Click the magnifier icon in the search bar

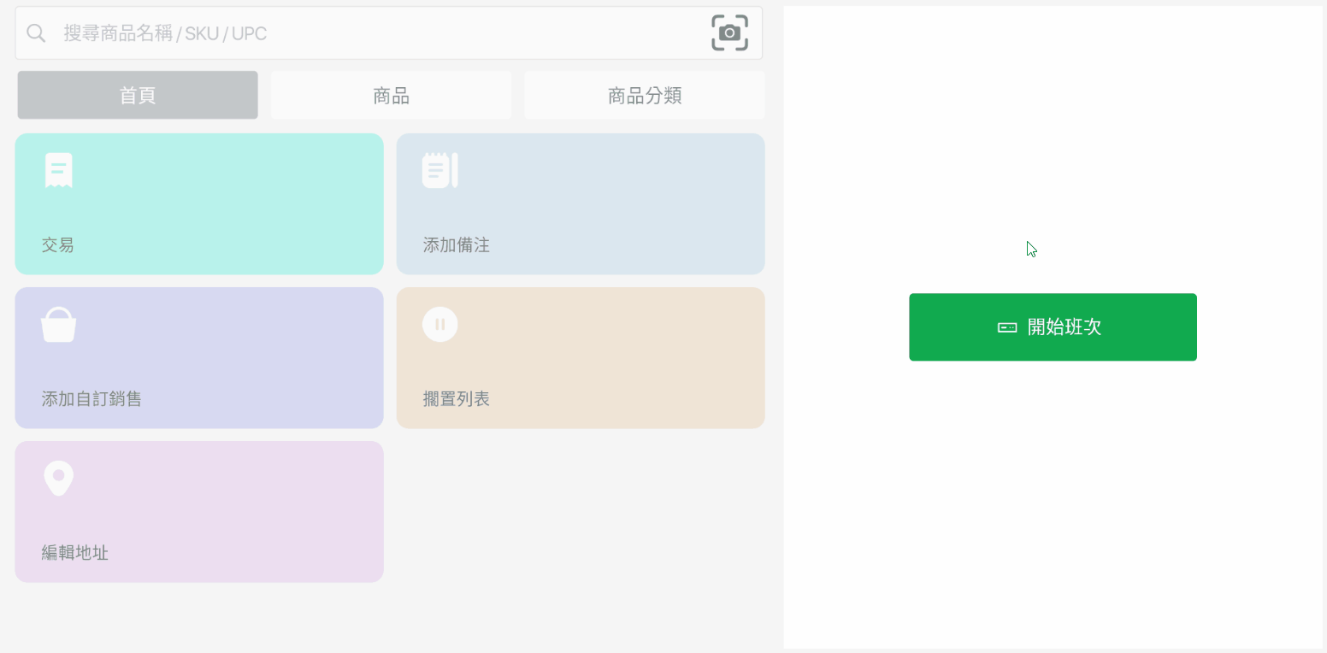pos(36,33)
